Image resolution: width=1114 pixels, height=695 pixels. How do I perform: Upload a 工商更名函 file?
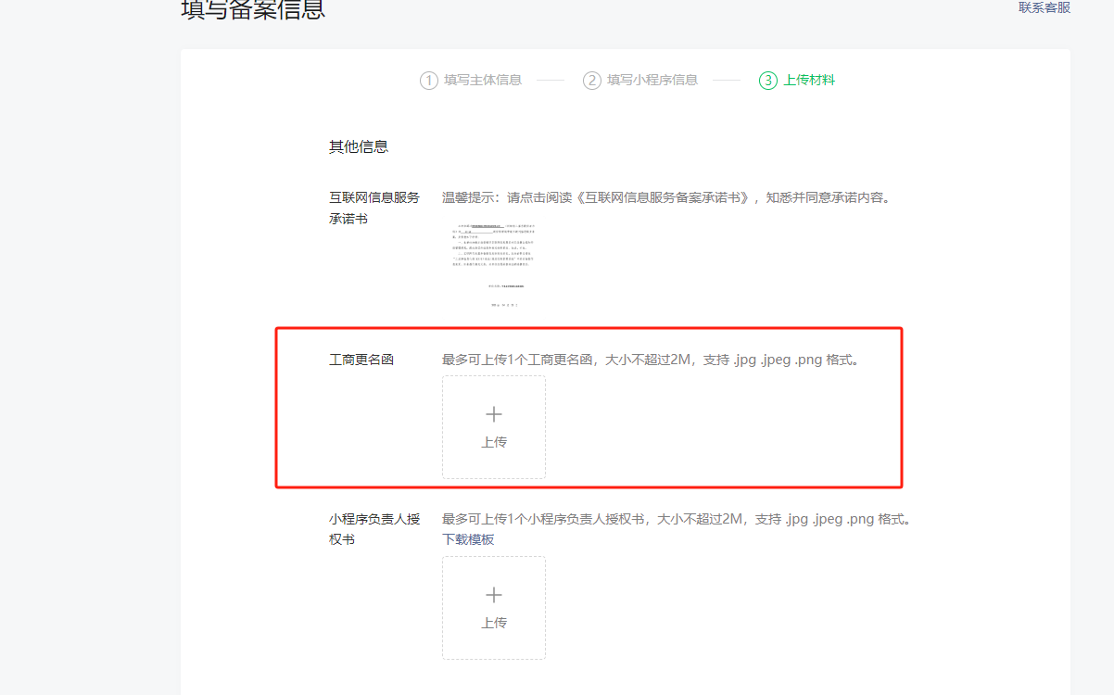pyautogui.click(x=494, y=427)
